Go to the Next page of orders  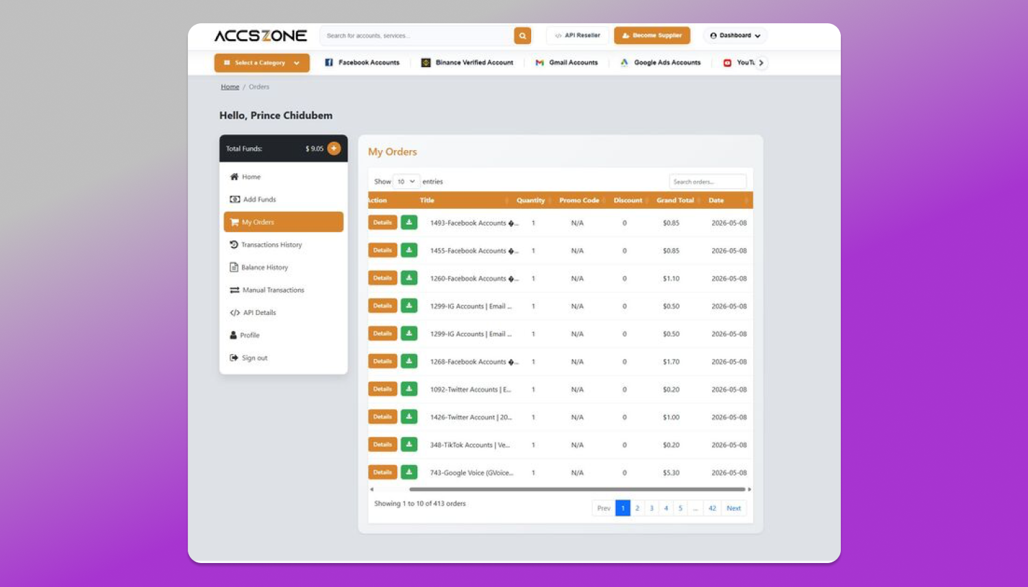[733, 508]
